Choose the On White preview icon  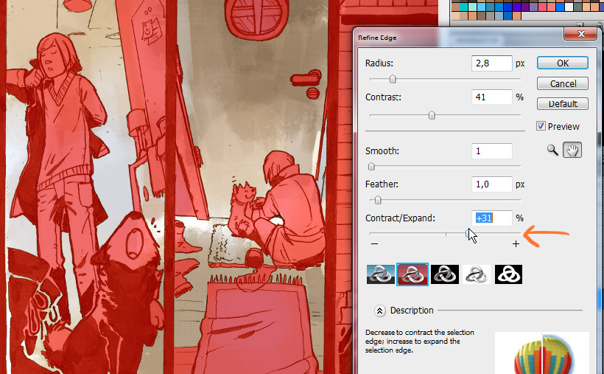pos(476,274)
